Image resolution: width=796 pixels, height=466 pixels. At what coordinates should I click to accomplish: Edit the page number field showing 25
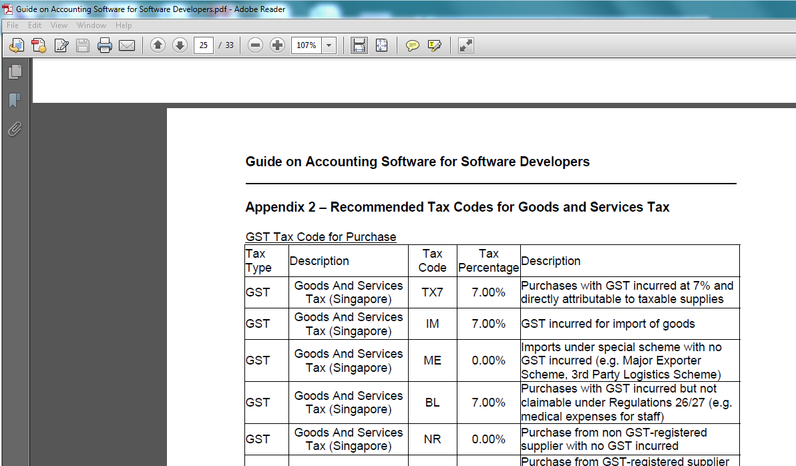click(x=203, y=45)
